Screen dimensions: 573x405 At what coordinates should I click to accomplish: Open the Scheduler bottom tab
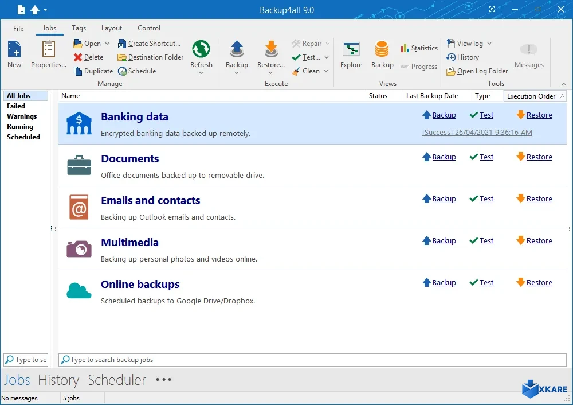117,380
